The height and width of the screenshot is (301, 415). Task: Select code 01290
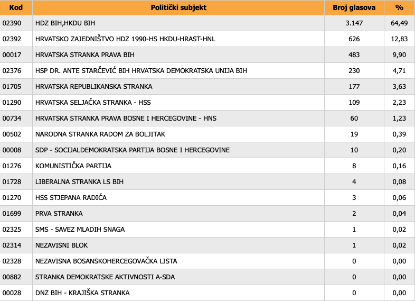coord(12,103)
